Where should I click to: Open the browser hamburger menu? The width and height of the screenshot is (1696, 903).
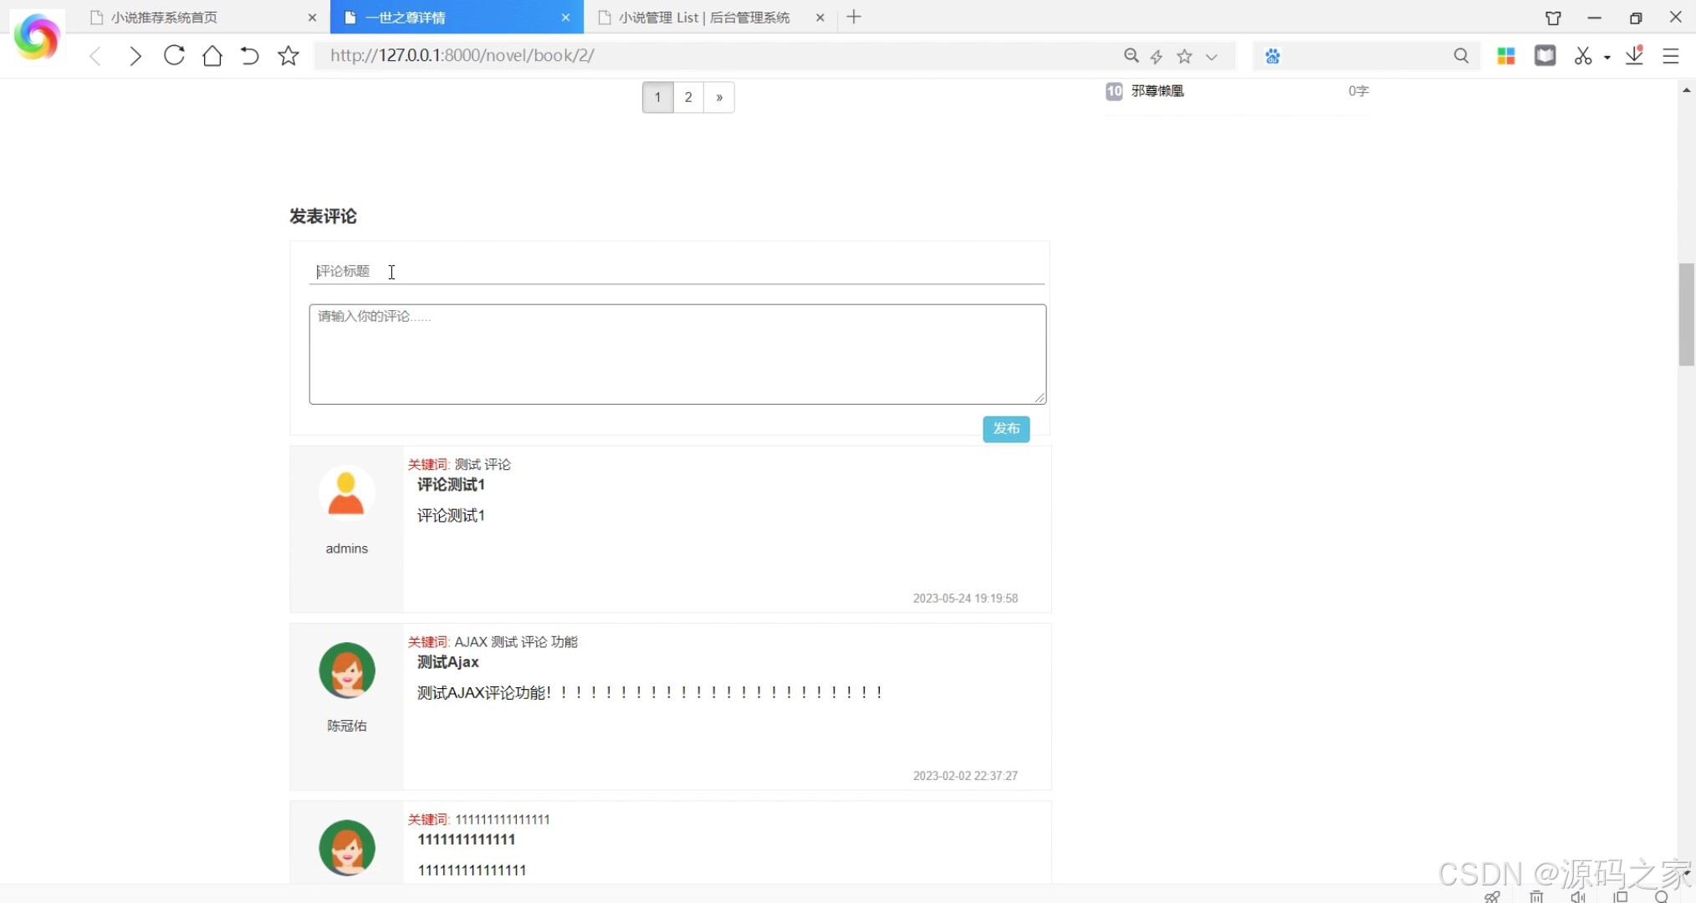[1671, 56]
